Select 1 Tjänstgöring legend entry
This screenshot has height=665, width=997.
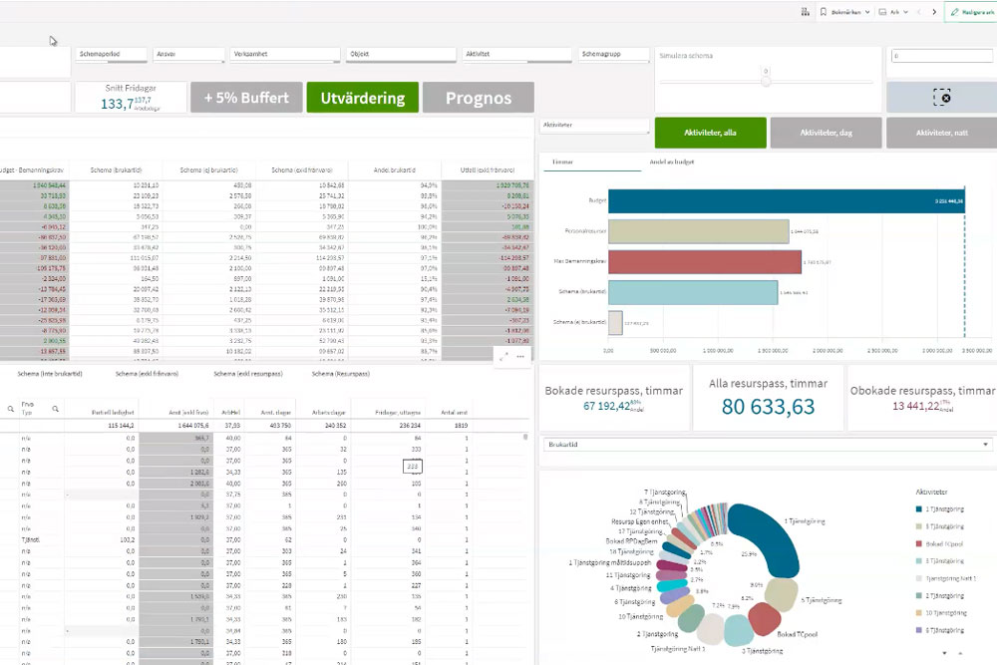940,509
